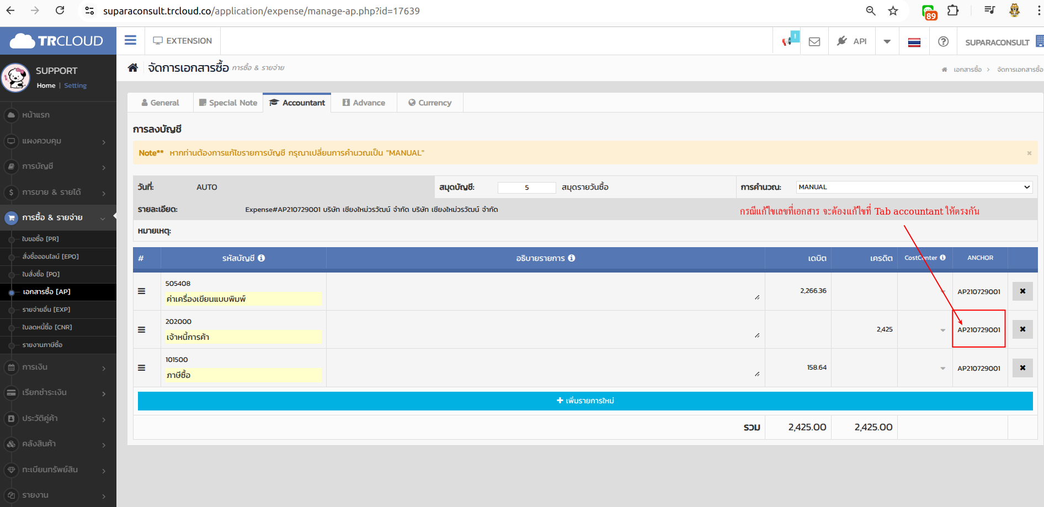Open รายงานภาษีซื้อ in sidebar
The width and height of the screenshot is (1044, 507).
coord(42,345)
